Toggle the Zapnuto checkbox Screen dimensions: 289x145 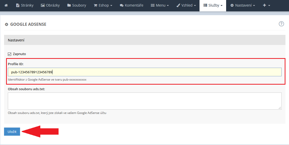click(10, 54)
